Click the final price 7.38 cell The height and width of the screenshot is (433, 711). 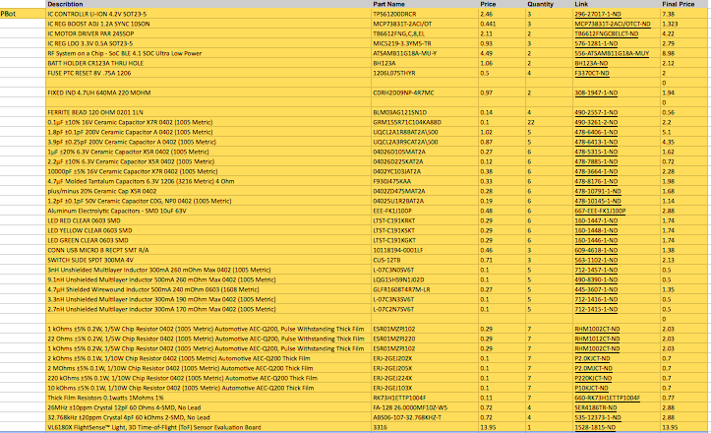[x=685, y=14]
